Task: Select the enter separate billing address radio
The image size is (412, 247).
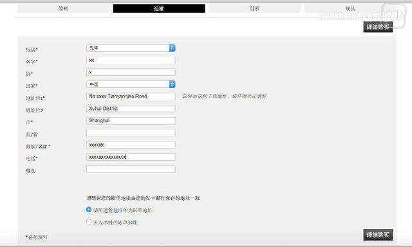Action: pyautogui.click(x=89, y=221)
